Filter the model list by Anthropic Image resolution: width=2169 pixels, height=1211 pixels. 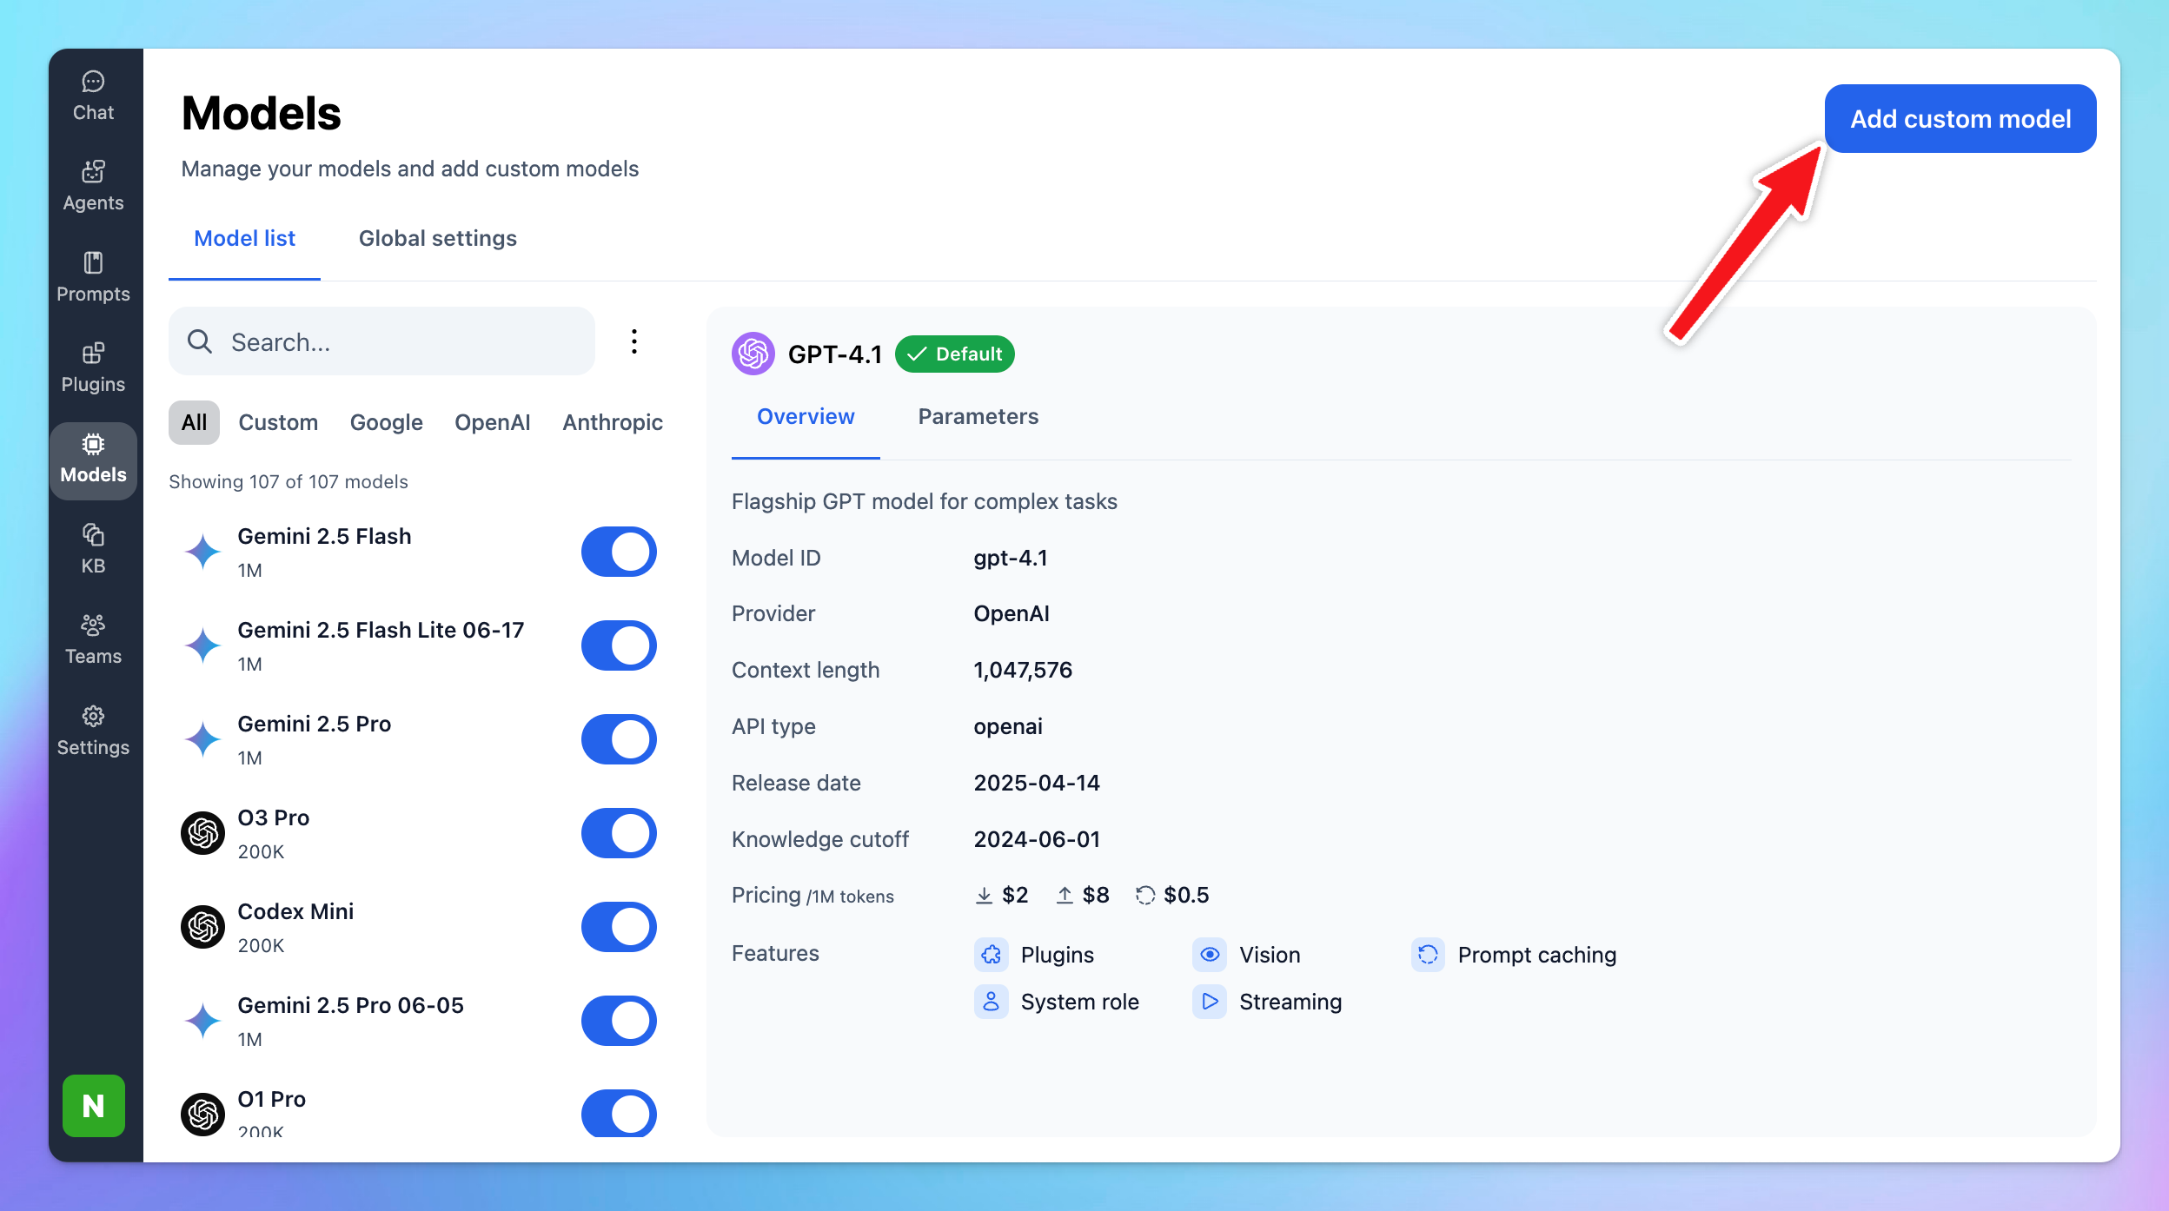612,422
